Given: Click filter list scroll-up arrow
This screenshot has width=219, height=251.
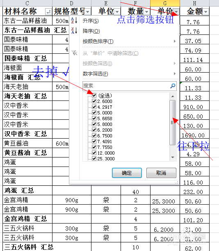Looking at the screenshot, I should [x=173, y=96].
